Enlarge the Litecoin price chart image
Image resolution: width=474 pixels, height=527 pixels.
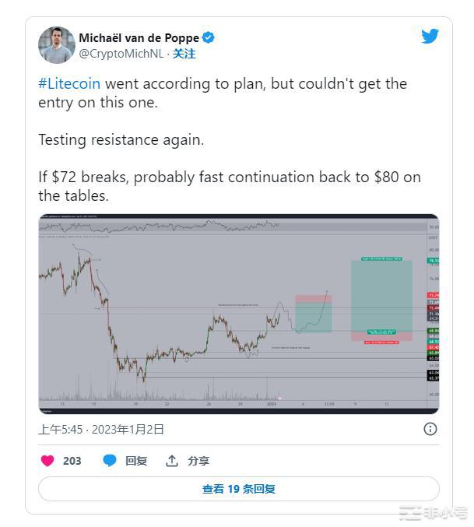pos(238,313)
